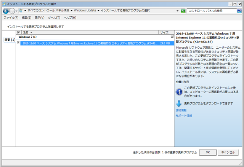Click the Windows Update breadcrumb
The height and width of the screenshot is (167, 244).
[x=85, y=10]
